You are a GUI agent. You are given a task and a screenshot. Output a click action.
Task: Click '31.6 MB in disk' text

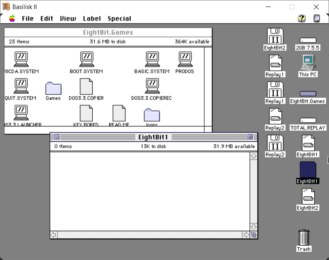107,41
